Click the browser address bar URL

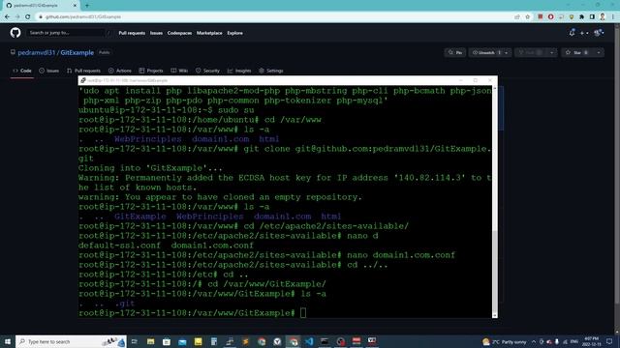click(83, 17)
